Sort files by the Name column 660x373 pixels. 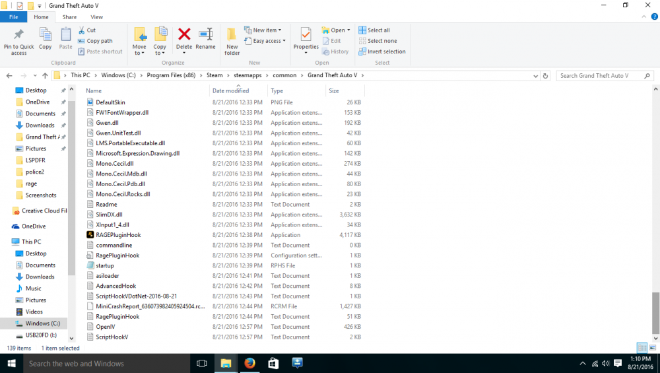click(146, 90)
